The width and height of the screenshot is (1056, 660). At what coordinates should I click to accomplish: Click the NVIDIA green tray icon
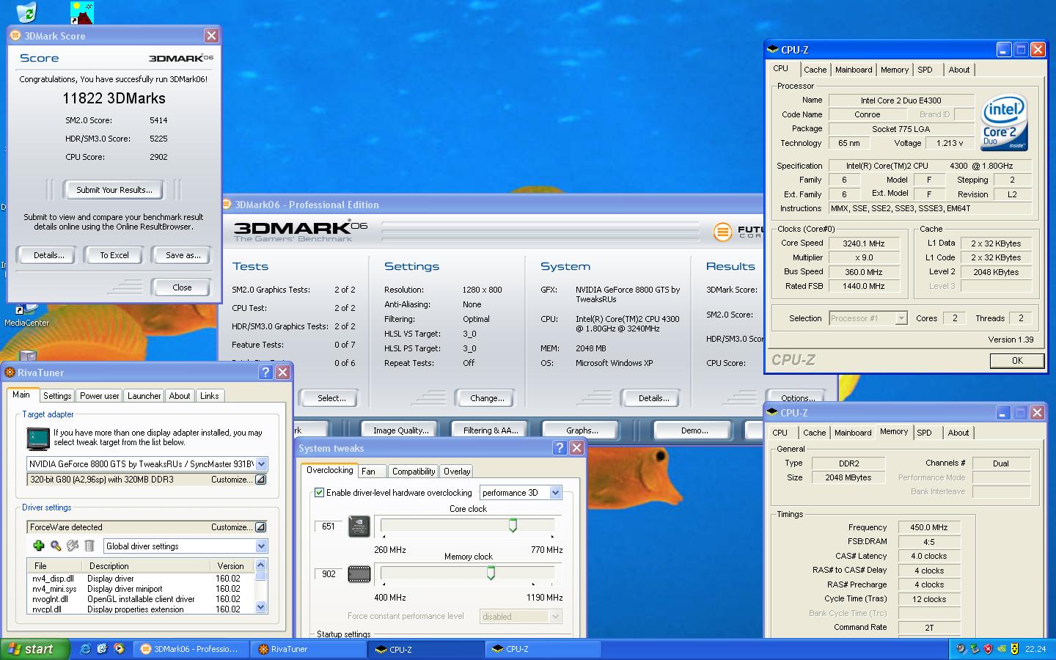pos(1001,649)
